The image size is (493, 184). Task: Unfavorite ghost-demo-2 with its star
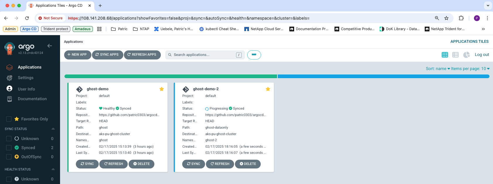pyautogui.click(x=268, y=89)
